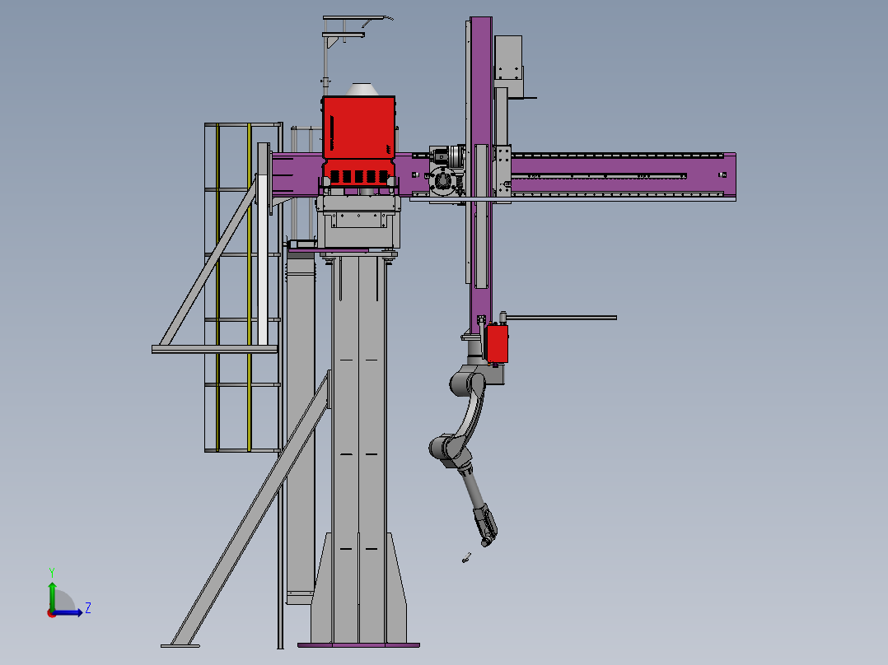Select the slim gray column beside the main column
This screenshot has height=665, width=888.
point(300,427)
